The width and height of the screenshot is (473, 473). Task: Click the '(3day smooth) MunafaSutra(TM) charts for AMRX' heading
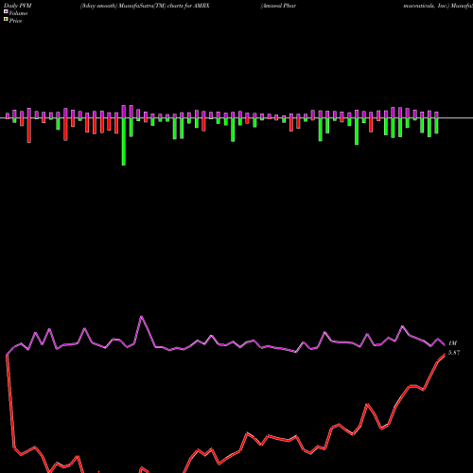point(145,6)
